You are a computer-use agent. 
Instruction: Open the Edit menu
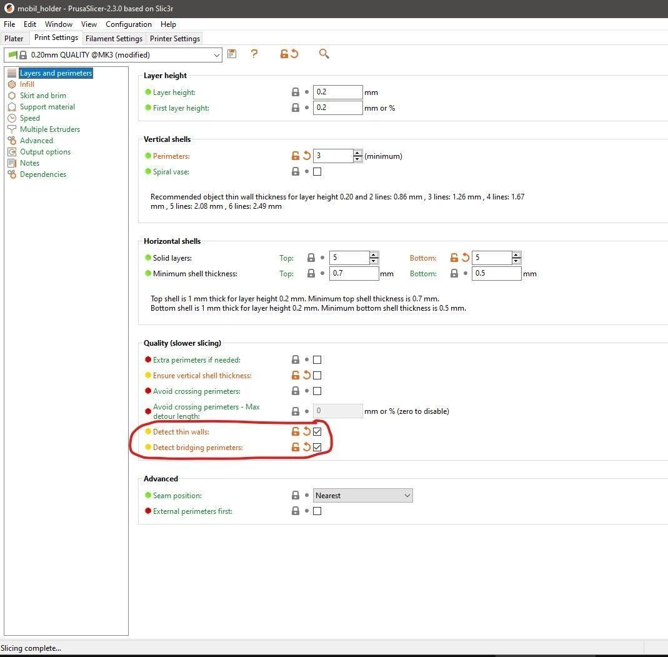[30, 24]
